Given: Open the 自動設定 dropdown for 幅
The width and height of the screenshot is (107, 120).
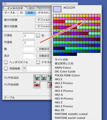Looking at the screenshot, I should (x=44, y=49).
